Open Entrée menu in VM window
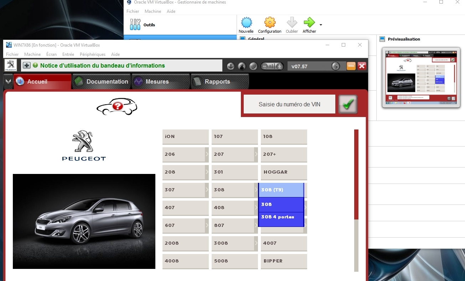The height and width of the screenshot is (281, 465). coord(68,54)
